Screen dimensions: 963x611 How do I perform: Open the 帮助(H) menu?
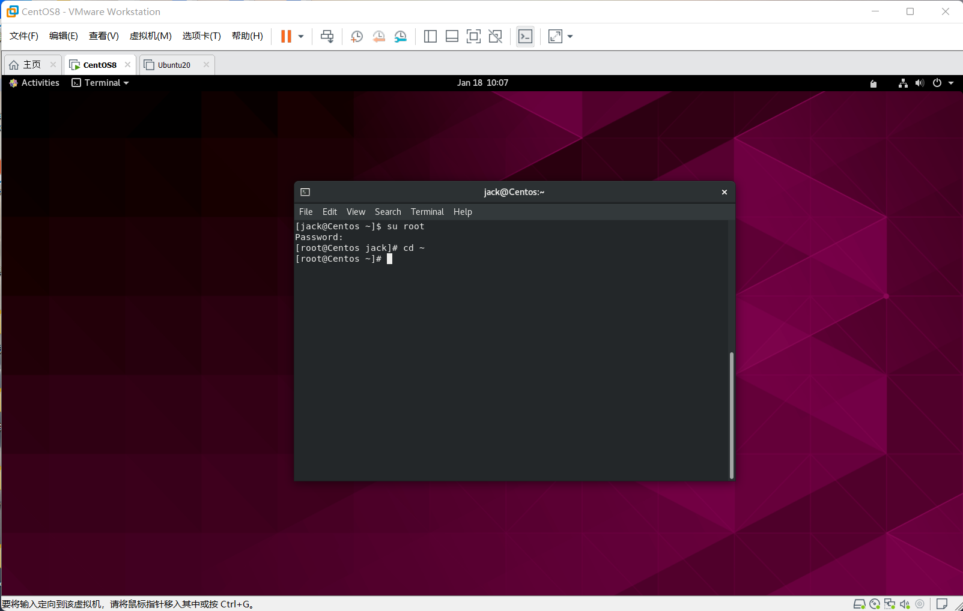coord(248,36)
